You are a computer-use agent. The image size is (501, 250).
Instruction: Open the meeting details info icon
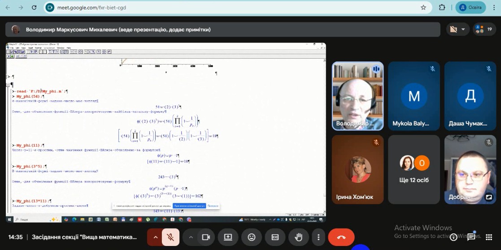coord(453,237)
